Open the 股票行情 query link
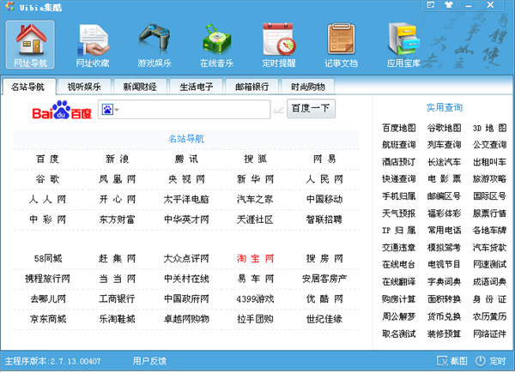This screenshot has height=373, width=515. pyautogui.click(x=489, y=214)
